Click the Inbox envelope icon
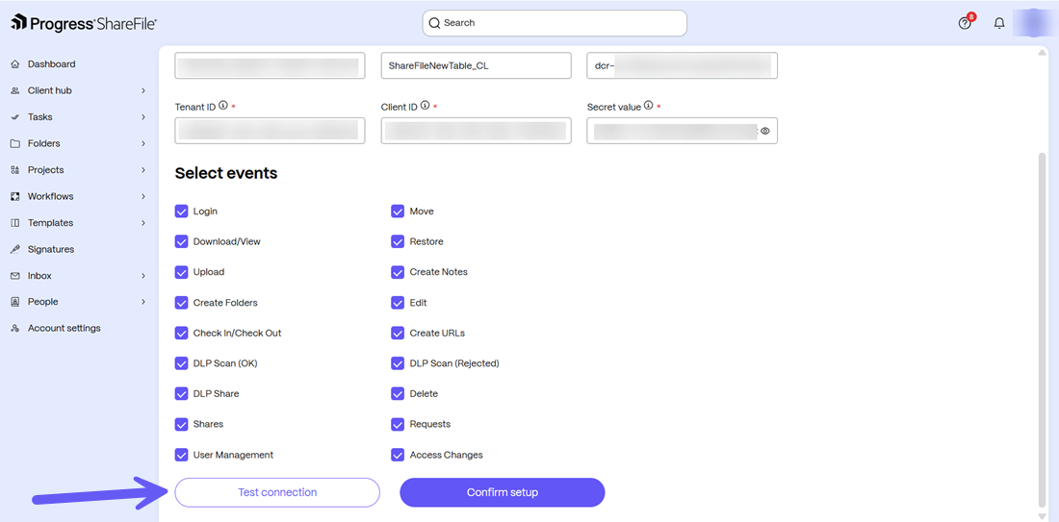This screenshot has width=1059, height=522. (15, 276)
